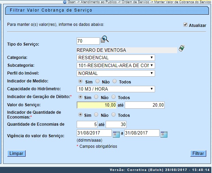Open the calendar for the Vigência start date
This screenshot has width=212, height=173.
(116, 134)
